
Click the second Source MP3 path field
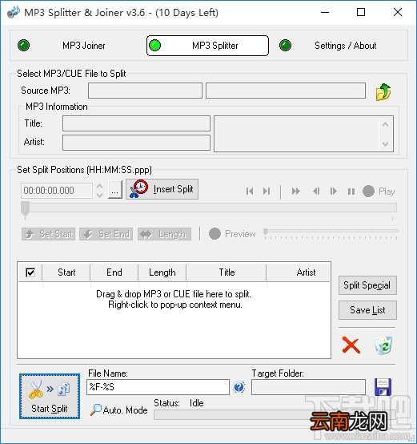[x=286, y=91]
